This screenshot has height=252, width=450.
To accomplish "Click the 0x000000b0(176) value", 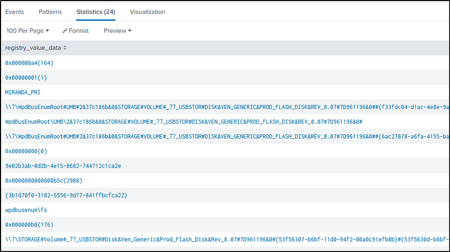I will pos(29,224).
